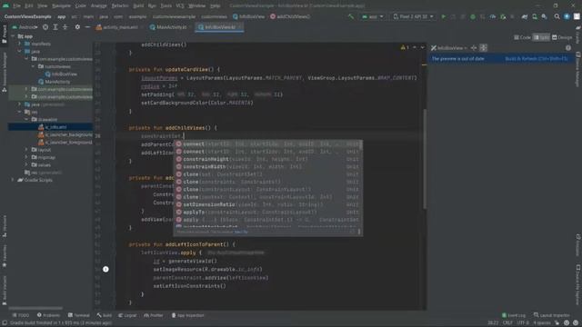Open the Project tool window sidebar button
Viewport: 582px width, 327px height.
click(x=4, y=35)
